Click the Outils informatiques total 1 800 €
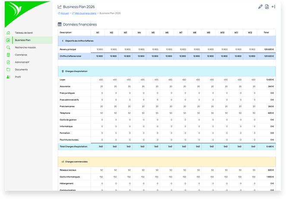Screen dimensions: 286x199 click(x=270, y=177)
